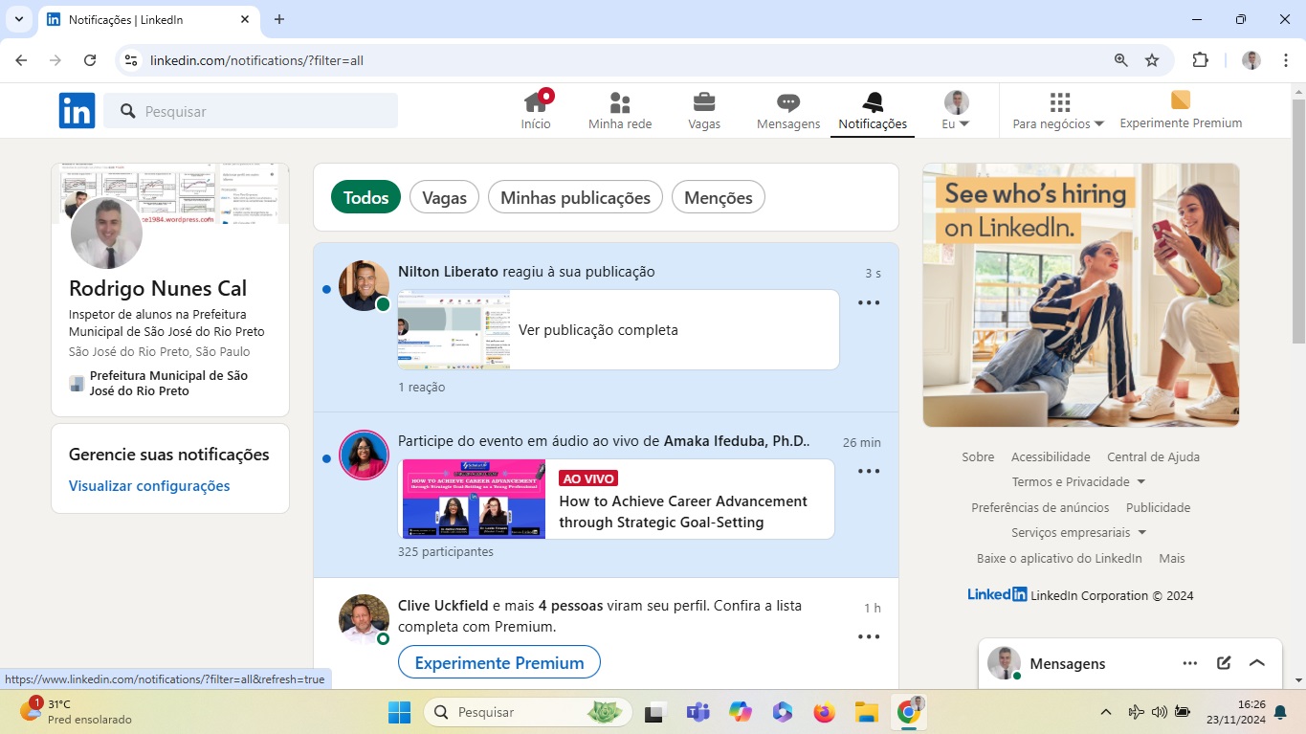Click Baixe o aplicativo do LinkedIn
This screenshot has width=1306, height=734.
click(x=1059, y=558)
